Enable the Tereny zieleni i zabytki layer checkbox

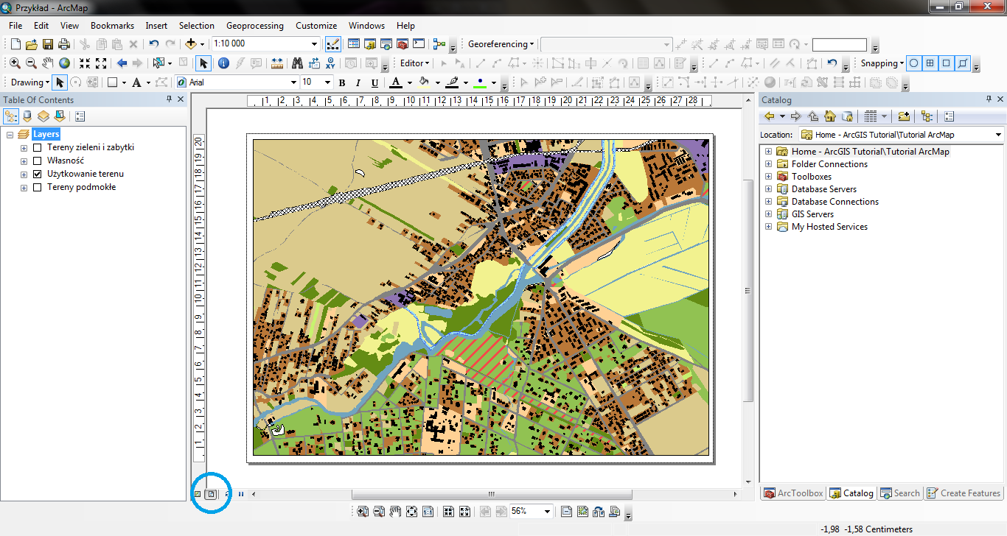click(x=37, y=147)
